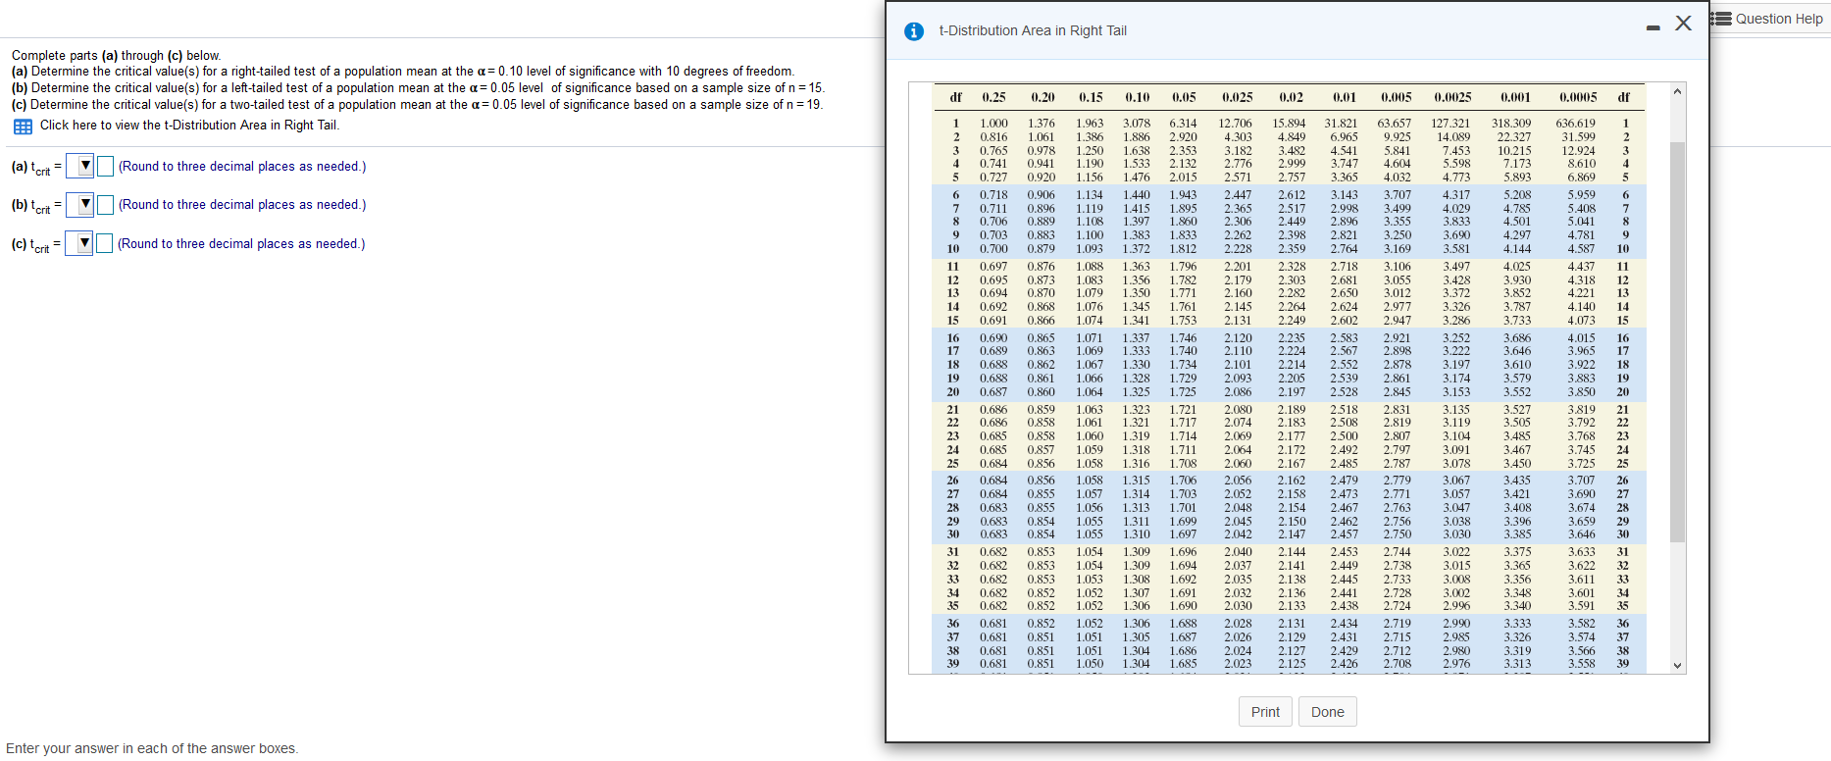Viewport: 1831px width, 761px height.
Task: Click the dialog title 't-Distribution Area in Right Tail'
Action: point(1033,30)
